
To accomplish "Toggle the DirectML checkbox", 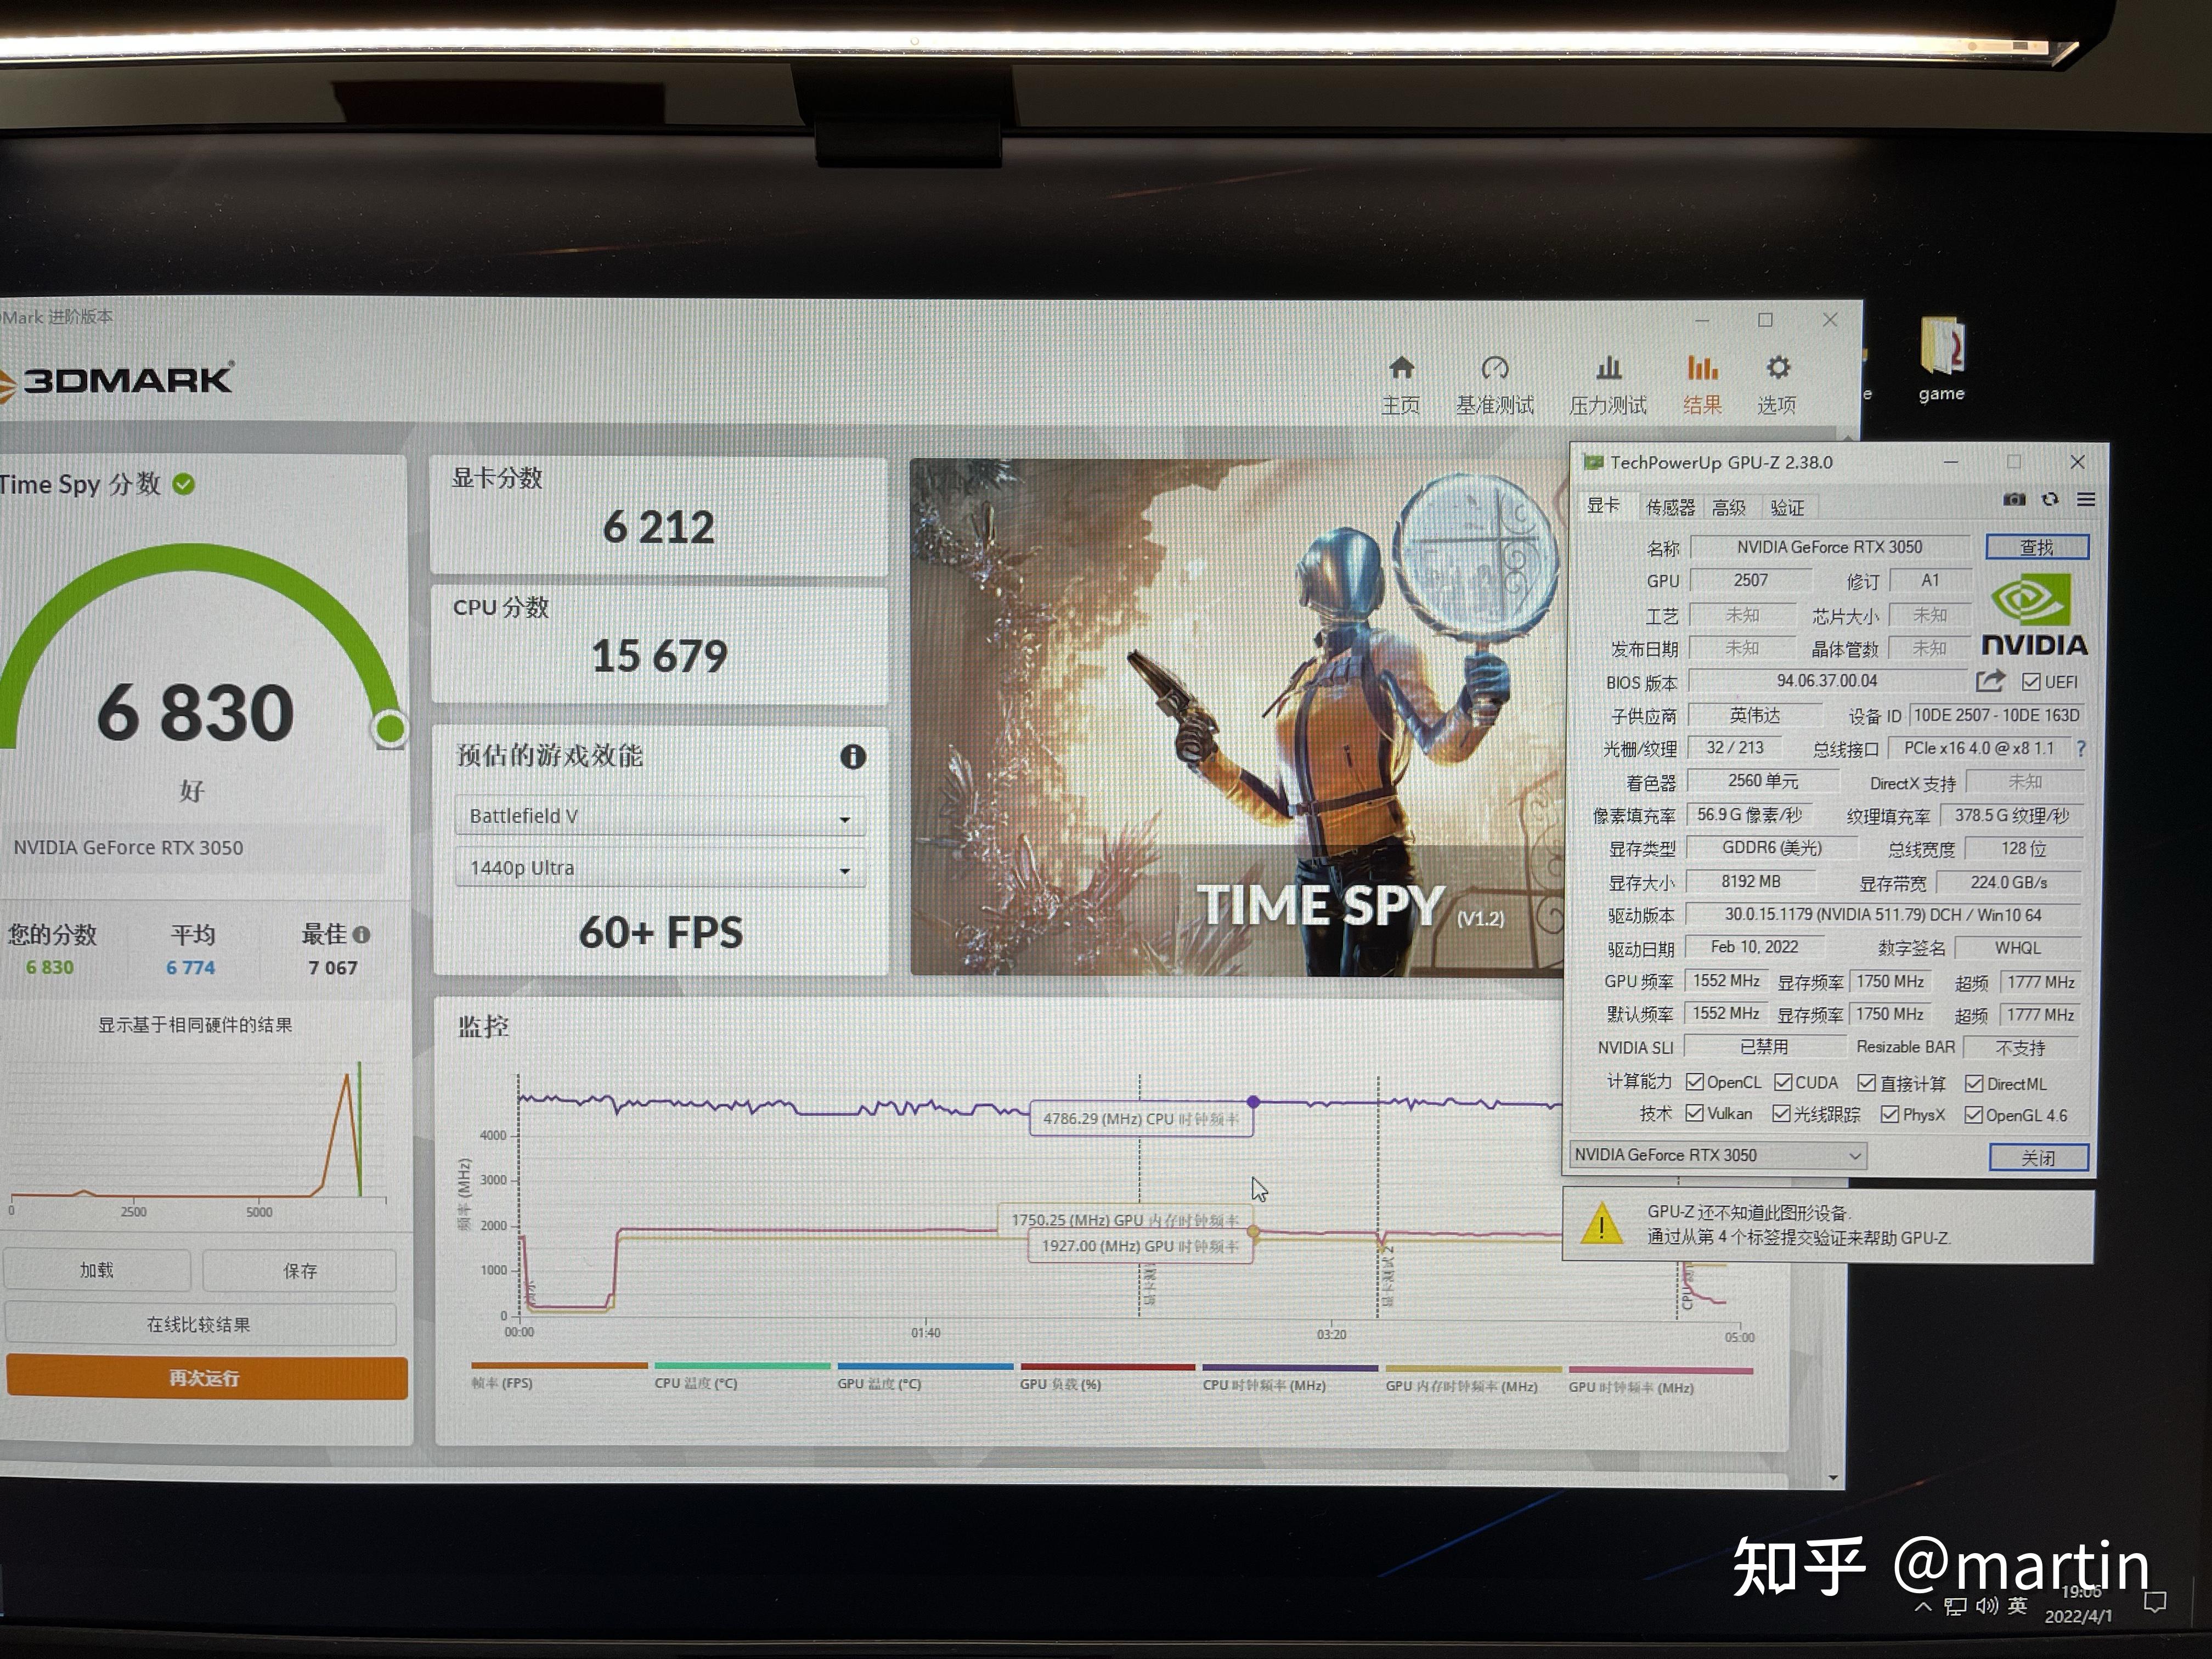I will click(x=1974, y=1084).
